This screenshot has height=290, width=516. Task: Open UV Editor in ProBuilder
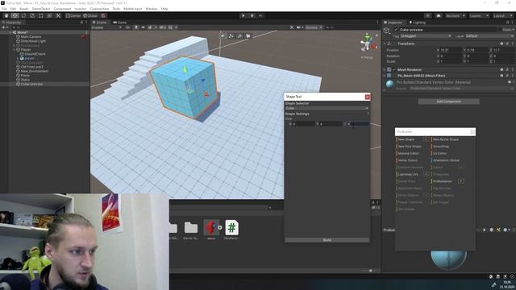coord(439,153)
